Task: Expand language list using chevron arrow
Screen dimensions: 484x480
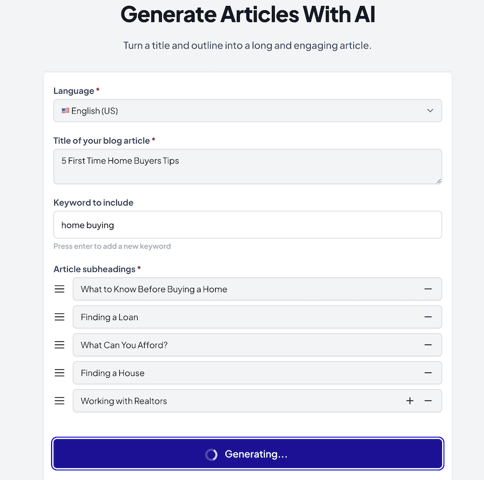Action: click(x=430, y=110)
